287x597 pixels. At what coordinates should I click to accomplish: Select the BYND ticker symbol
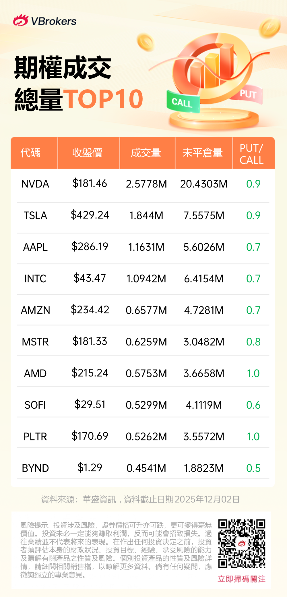(x=35, y=468)
